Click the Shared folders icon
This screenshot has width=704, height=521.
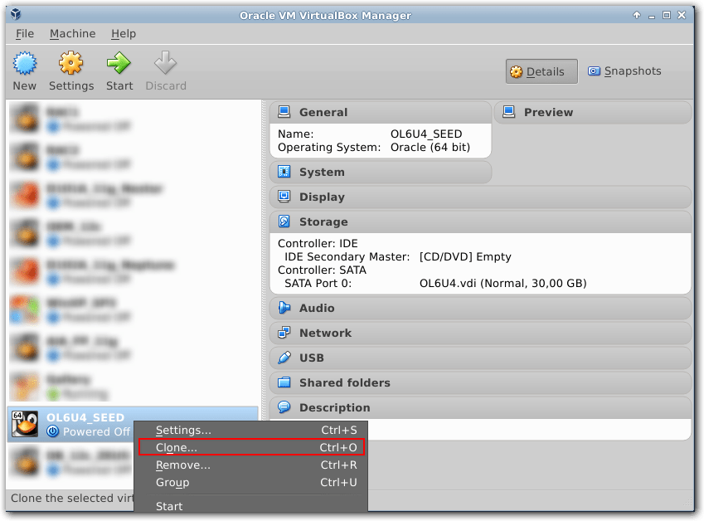pos(282,382)
